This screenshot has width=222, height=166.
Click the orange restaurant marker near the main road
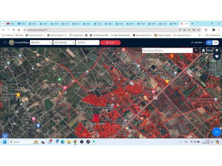(167, 82)
